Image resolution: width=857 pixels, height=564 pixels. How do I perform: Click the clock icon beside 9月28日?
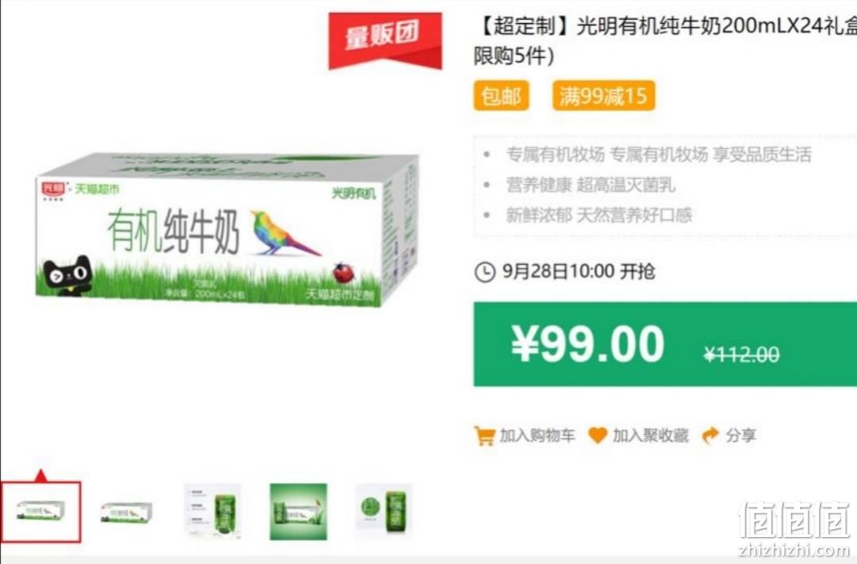(485, 271)
